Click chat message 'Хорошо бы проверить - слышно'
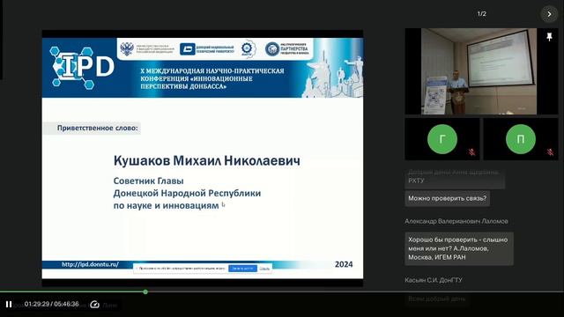564x317 pixels. pos(459,248)
